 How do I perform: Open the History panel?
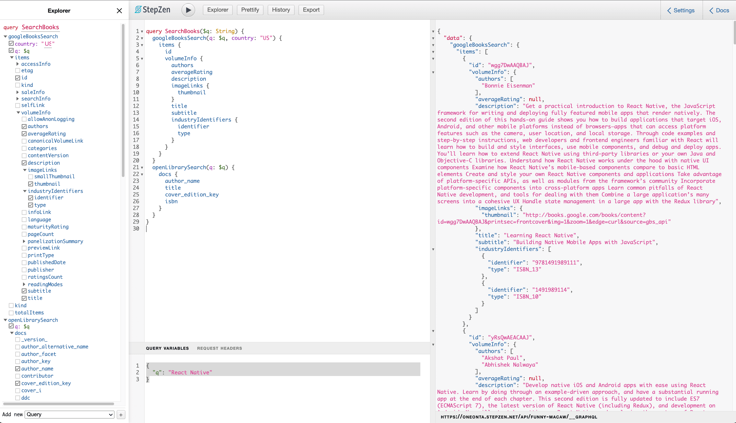click(281, 10)
